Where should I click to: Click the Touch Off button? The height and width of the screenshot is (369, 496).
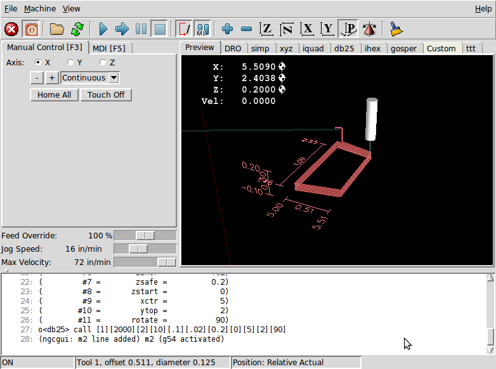click(x=106, y=95)
